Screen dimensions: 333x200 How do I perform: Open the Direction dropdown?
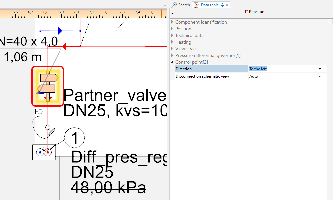pyautogui.click(x=320, y=69)
